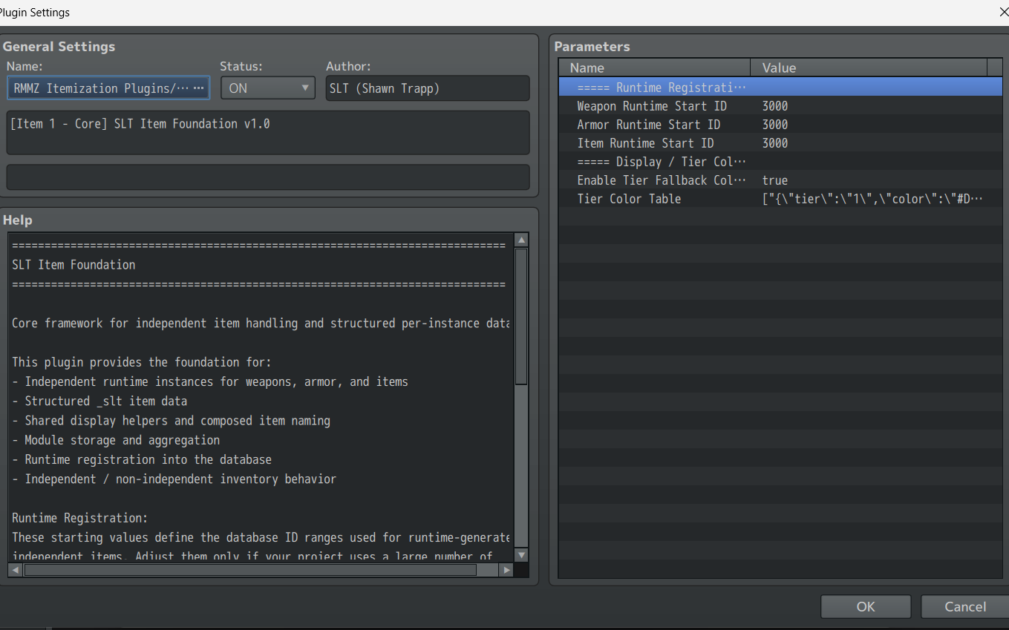Click the Armor Runtime Start ID value 3000
The image size is (1009, 630).
coord(774,125)
